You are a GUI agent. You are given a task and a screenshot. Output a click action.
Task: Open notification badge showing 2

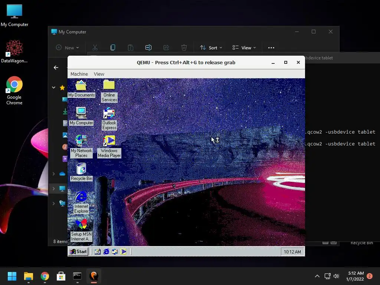coord(370,276)
